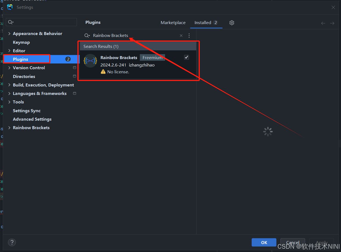Expand the Tools section

tap(9, 102)
